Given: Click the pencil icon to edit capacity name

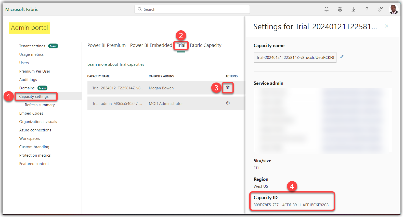Looking at the screenshot, I should [x=342, y=57].
